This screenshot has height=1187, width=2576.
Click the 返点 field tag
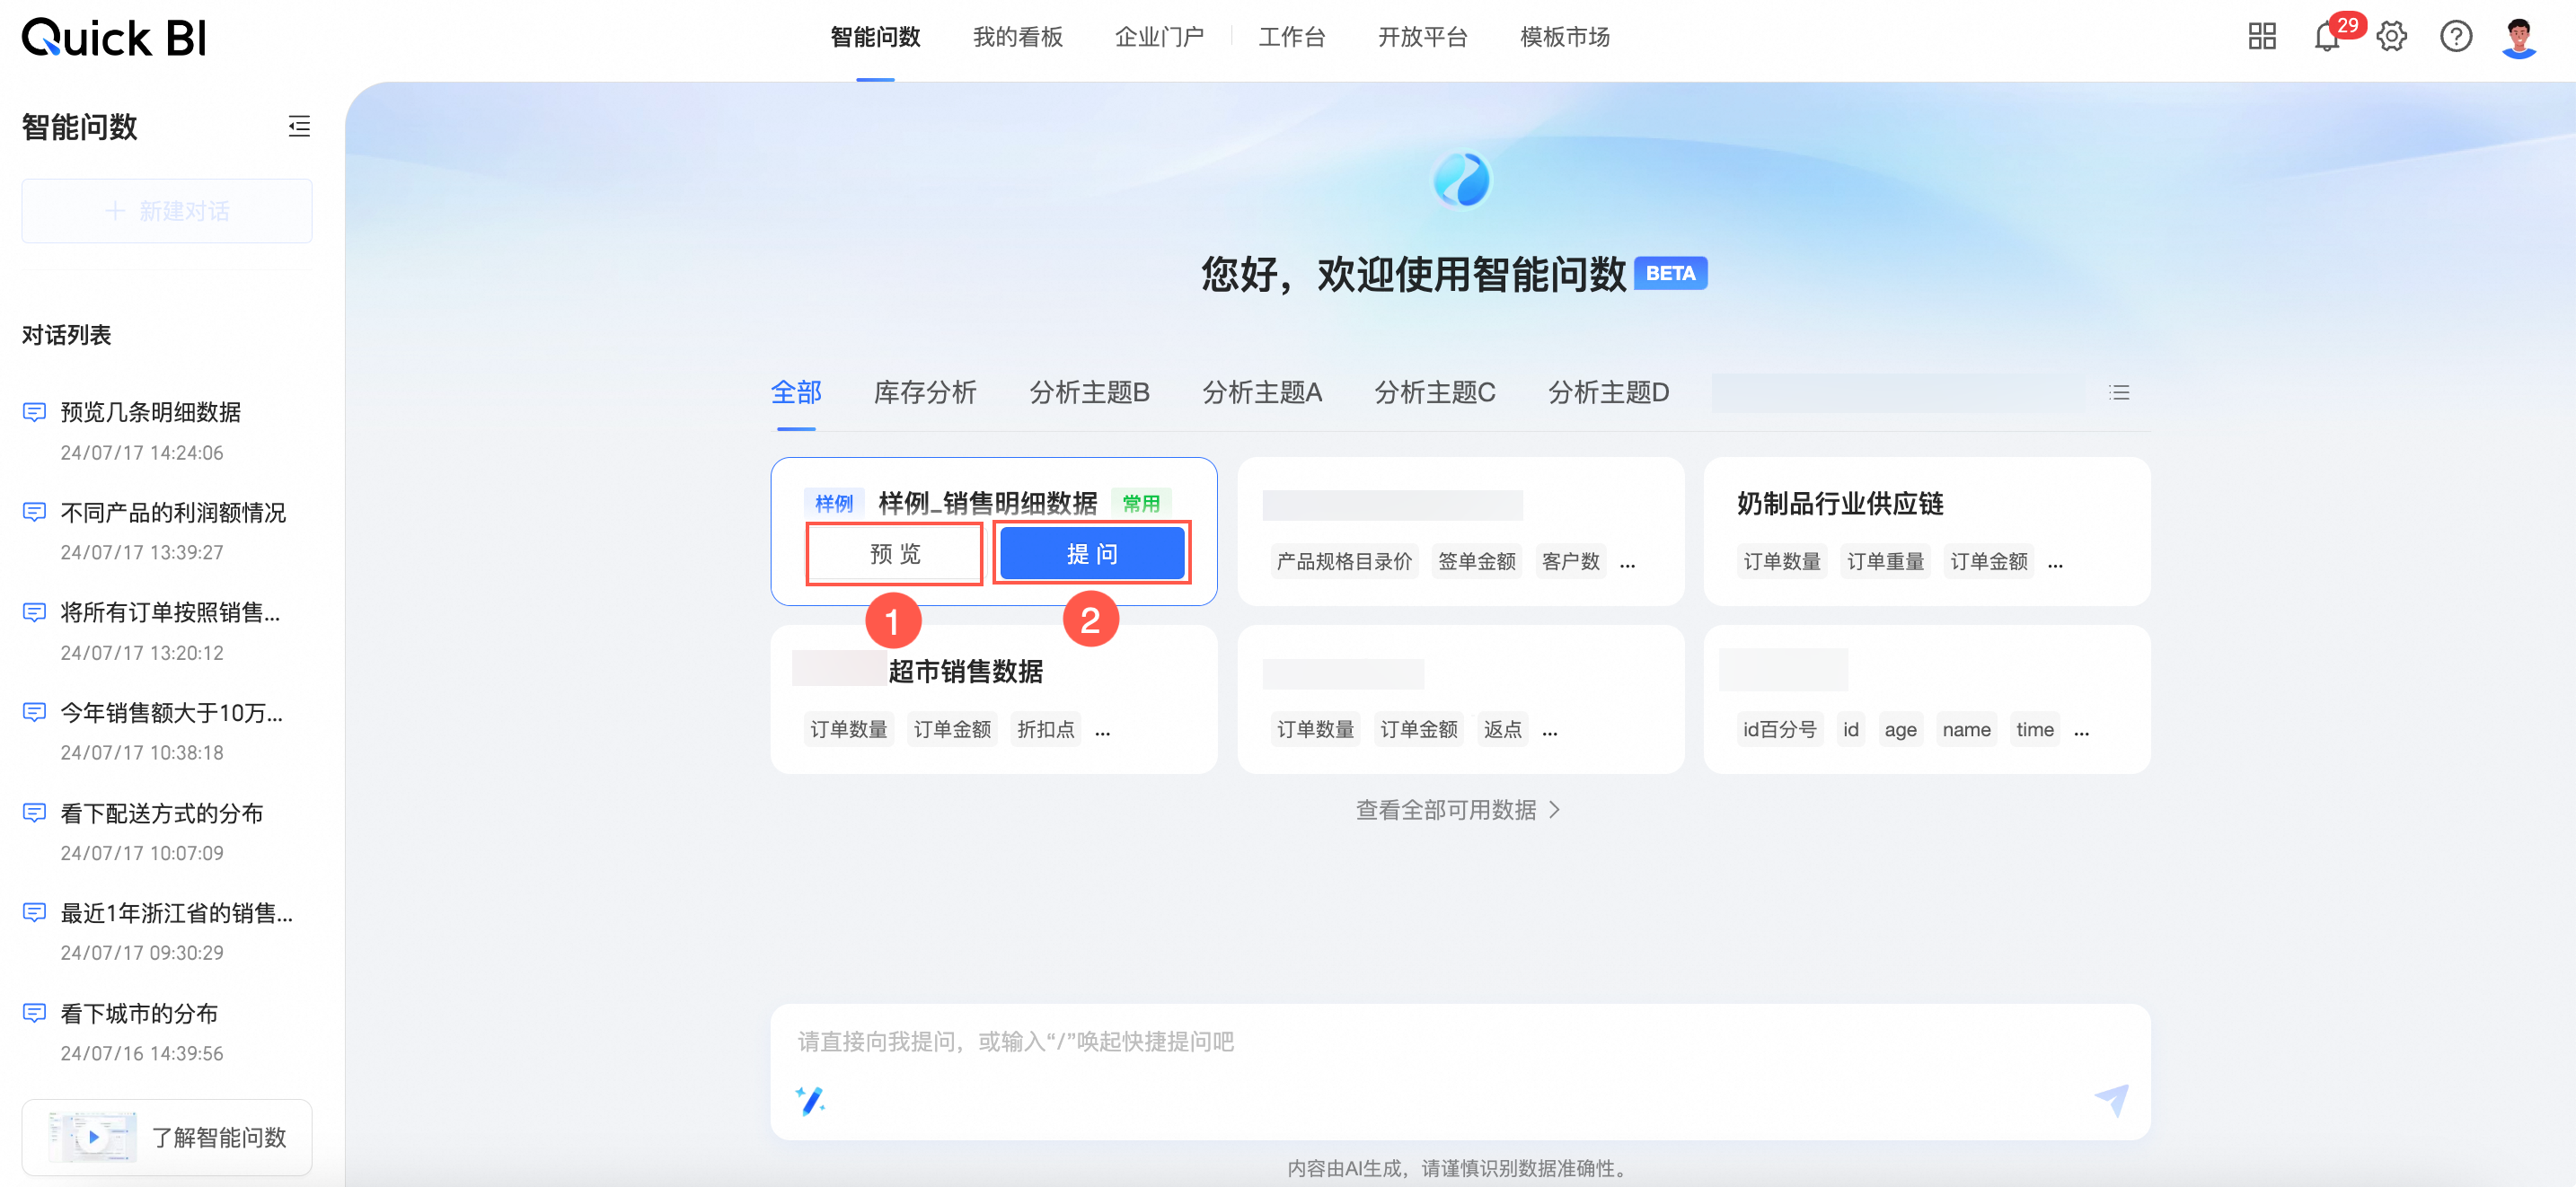coord(1502,729)
